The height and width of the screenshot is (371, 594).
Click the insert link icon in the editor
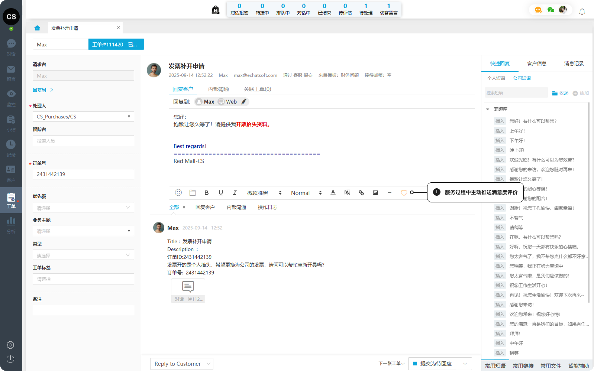tap(361, 192)
